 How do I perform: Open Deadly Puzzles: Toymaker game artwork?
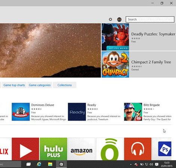pos(115,37)
